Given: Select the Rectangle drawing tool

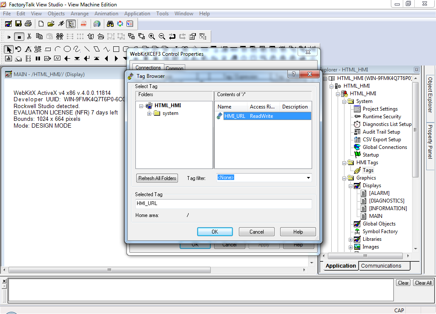Looking at the screenshot, I should point(116,49).
